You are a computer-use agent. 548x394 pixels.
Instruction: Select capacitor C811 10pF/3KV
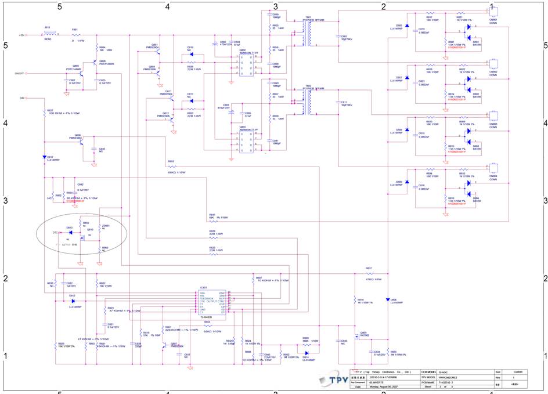[338, 102]
